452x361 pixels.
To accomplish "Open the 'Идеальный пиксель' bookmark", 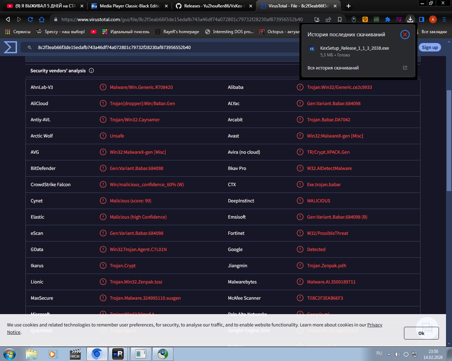I will point(126,32).
